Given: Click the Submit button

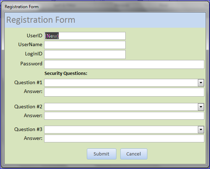Looking at the screenshot, I should pos(101,154).
